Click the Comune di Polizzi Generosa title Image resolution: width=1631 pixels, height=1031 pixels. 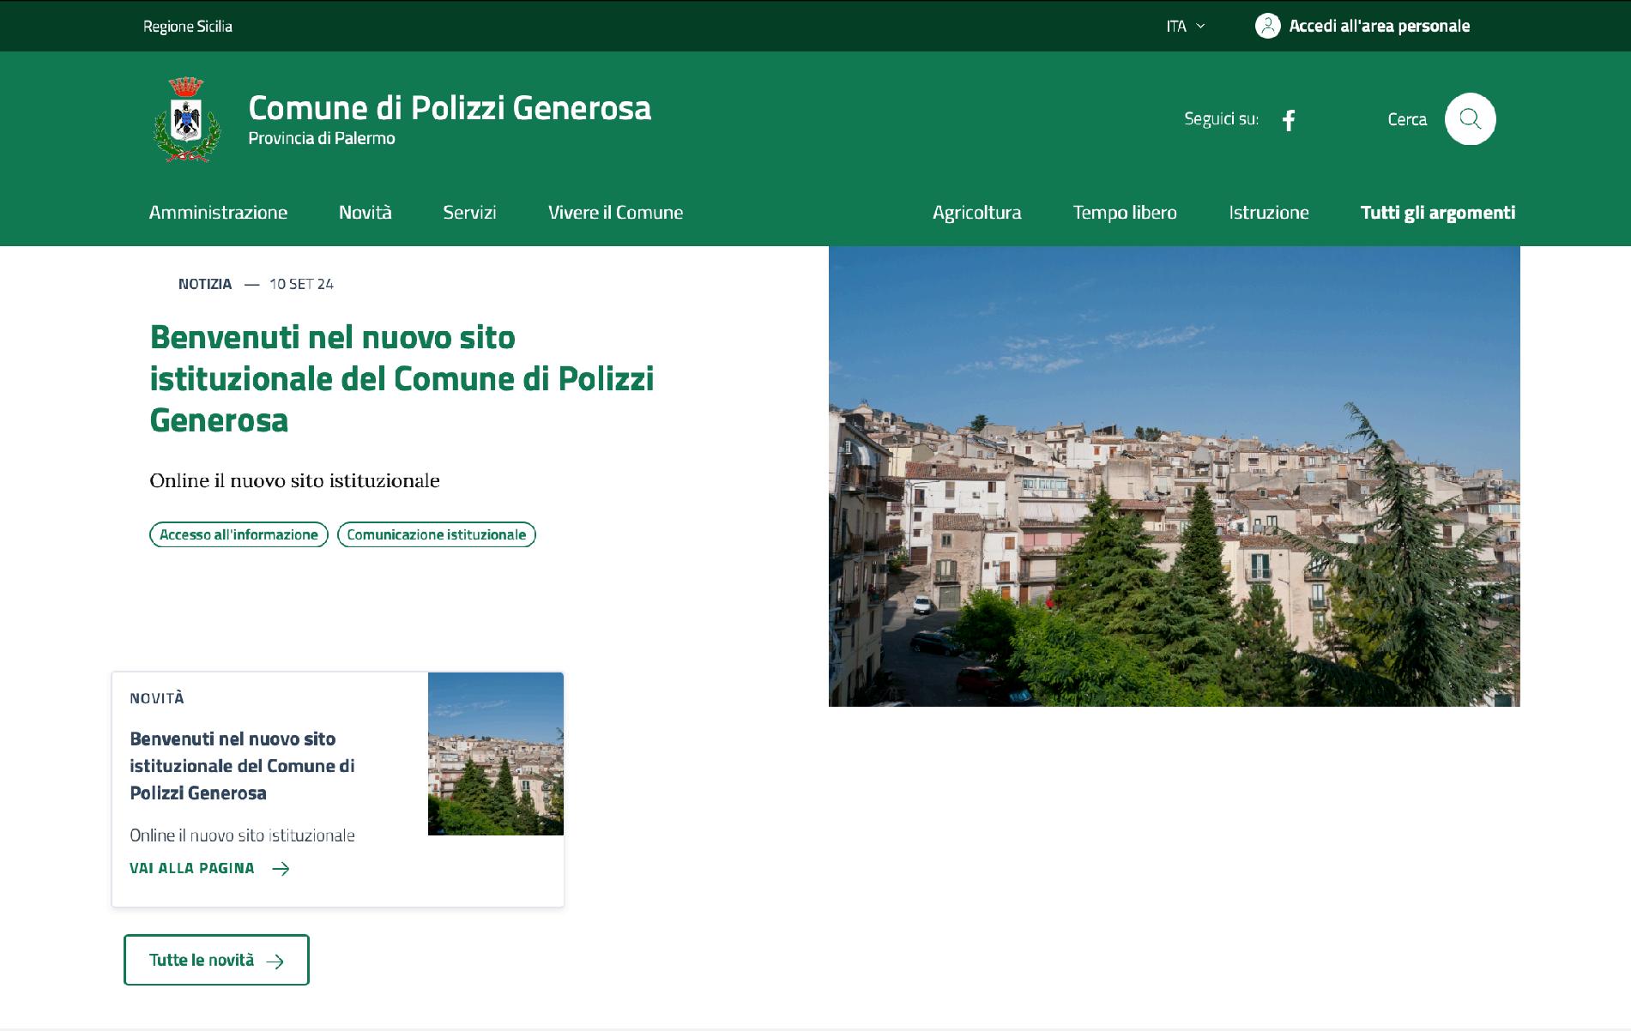point(450,108)
